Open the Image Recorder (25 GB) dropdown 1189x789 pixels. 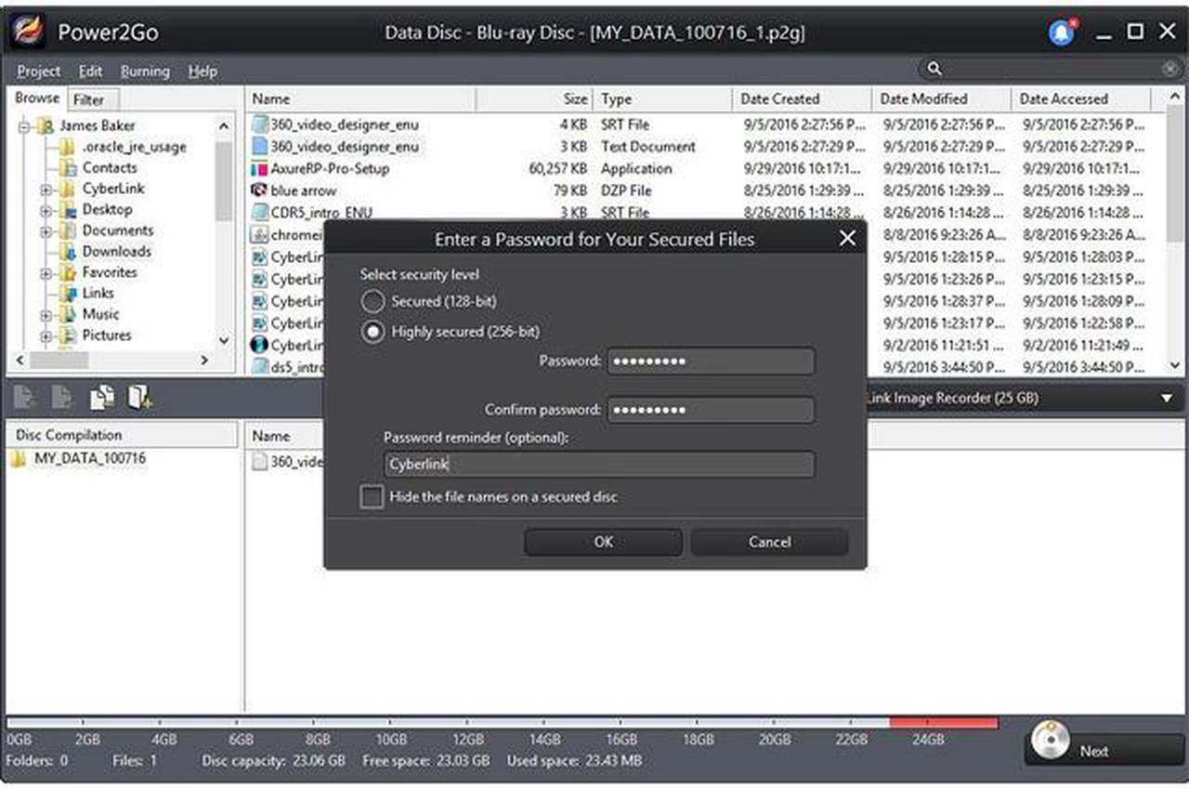(1167, 398)
